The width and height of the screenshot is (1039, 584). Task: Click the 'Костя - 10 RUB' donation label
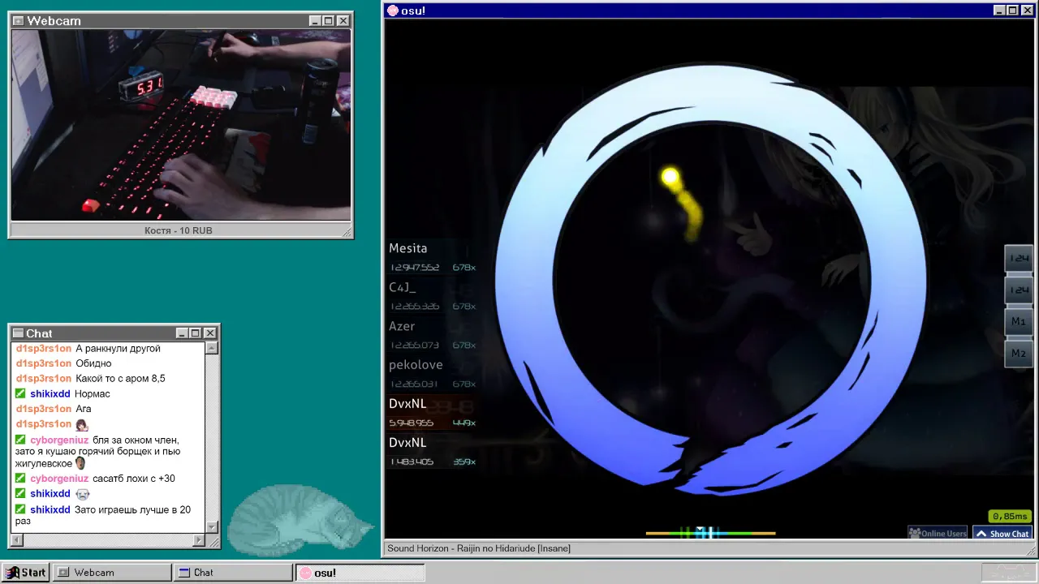click(x=179, y=231)
